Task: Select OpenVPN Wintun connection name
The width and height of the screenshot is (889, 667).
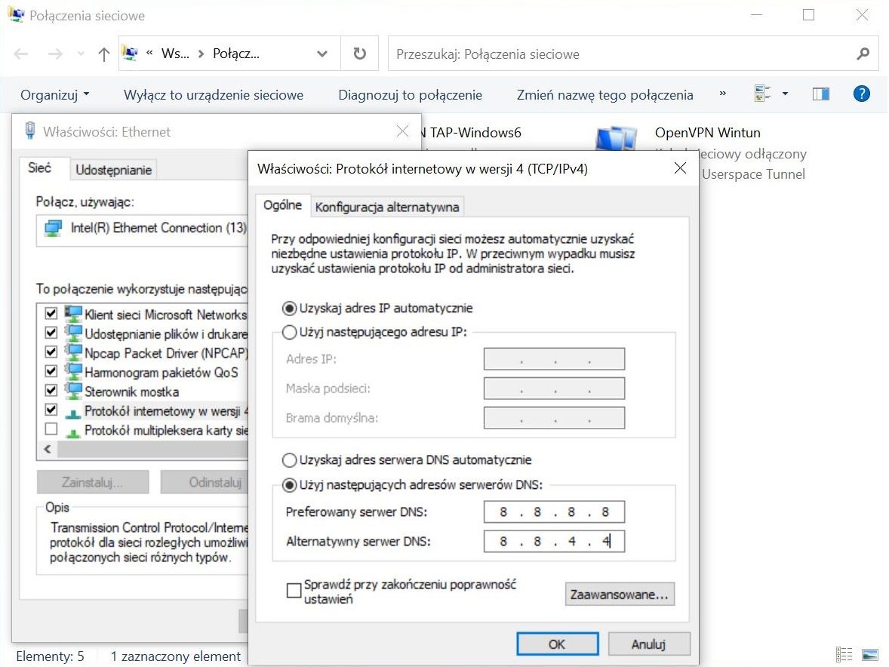Action: coord(708,133)
